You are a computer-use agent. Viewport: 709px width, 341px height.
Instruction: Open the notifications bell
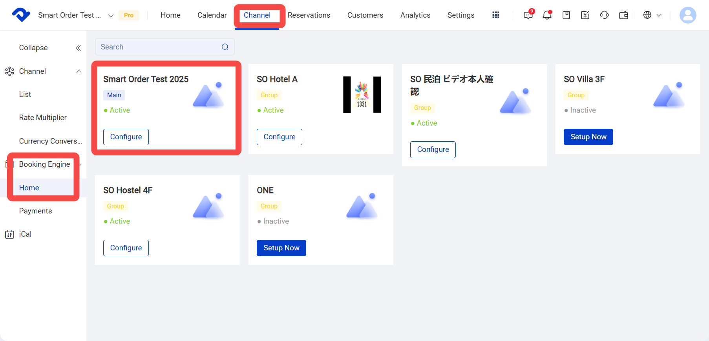(x=547, y=15)
